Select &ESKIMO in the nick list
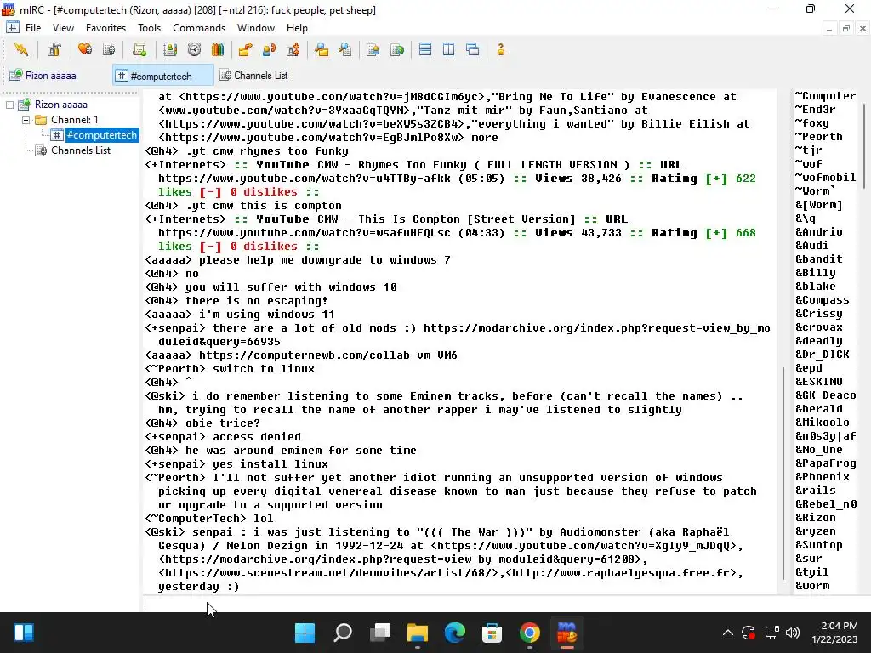This screenshot has width=871, height=653. (819, 382)
